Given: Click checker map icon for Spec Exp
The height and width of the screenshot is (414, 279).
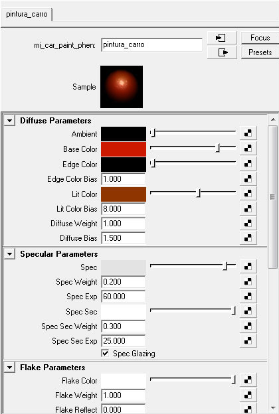Looking at the screenshot, I should point(248,297).
